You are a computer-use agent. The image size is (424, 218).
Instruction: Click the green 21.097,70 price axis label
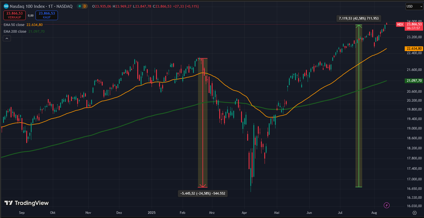(414, 81)
